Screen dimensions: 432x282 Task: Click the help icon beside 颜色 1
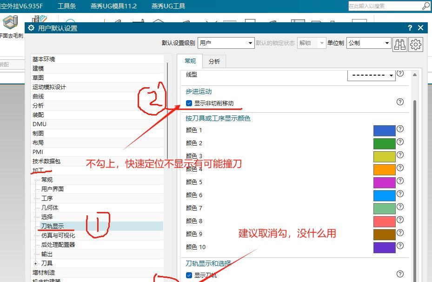pos(400,129)
